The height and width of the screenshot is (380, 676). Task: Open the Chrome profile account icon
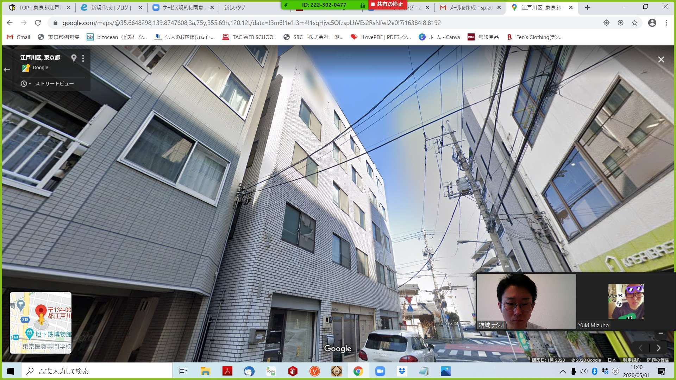click(x=652, y=23)
